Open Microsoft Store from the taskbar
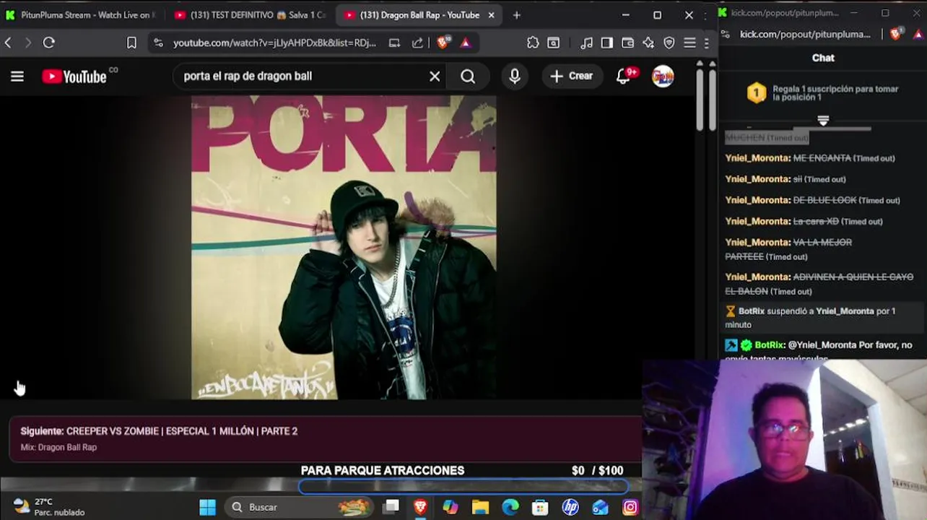 (540, 507)
